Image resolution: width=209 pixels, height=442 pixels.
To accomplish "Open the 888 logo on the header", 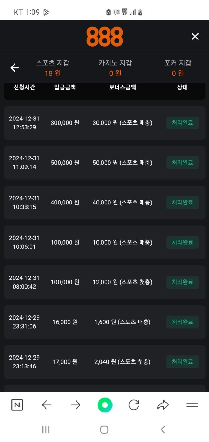I will coord(104,36).
